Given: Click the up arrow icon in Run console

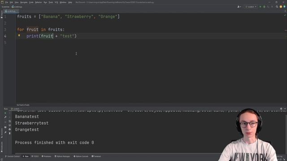Looking at the screenshot, I should pyautogui.click(x=10, y=113).
